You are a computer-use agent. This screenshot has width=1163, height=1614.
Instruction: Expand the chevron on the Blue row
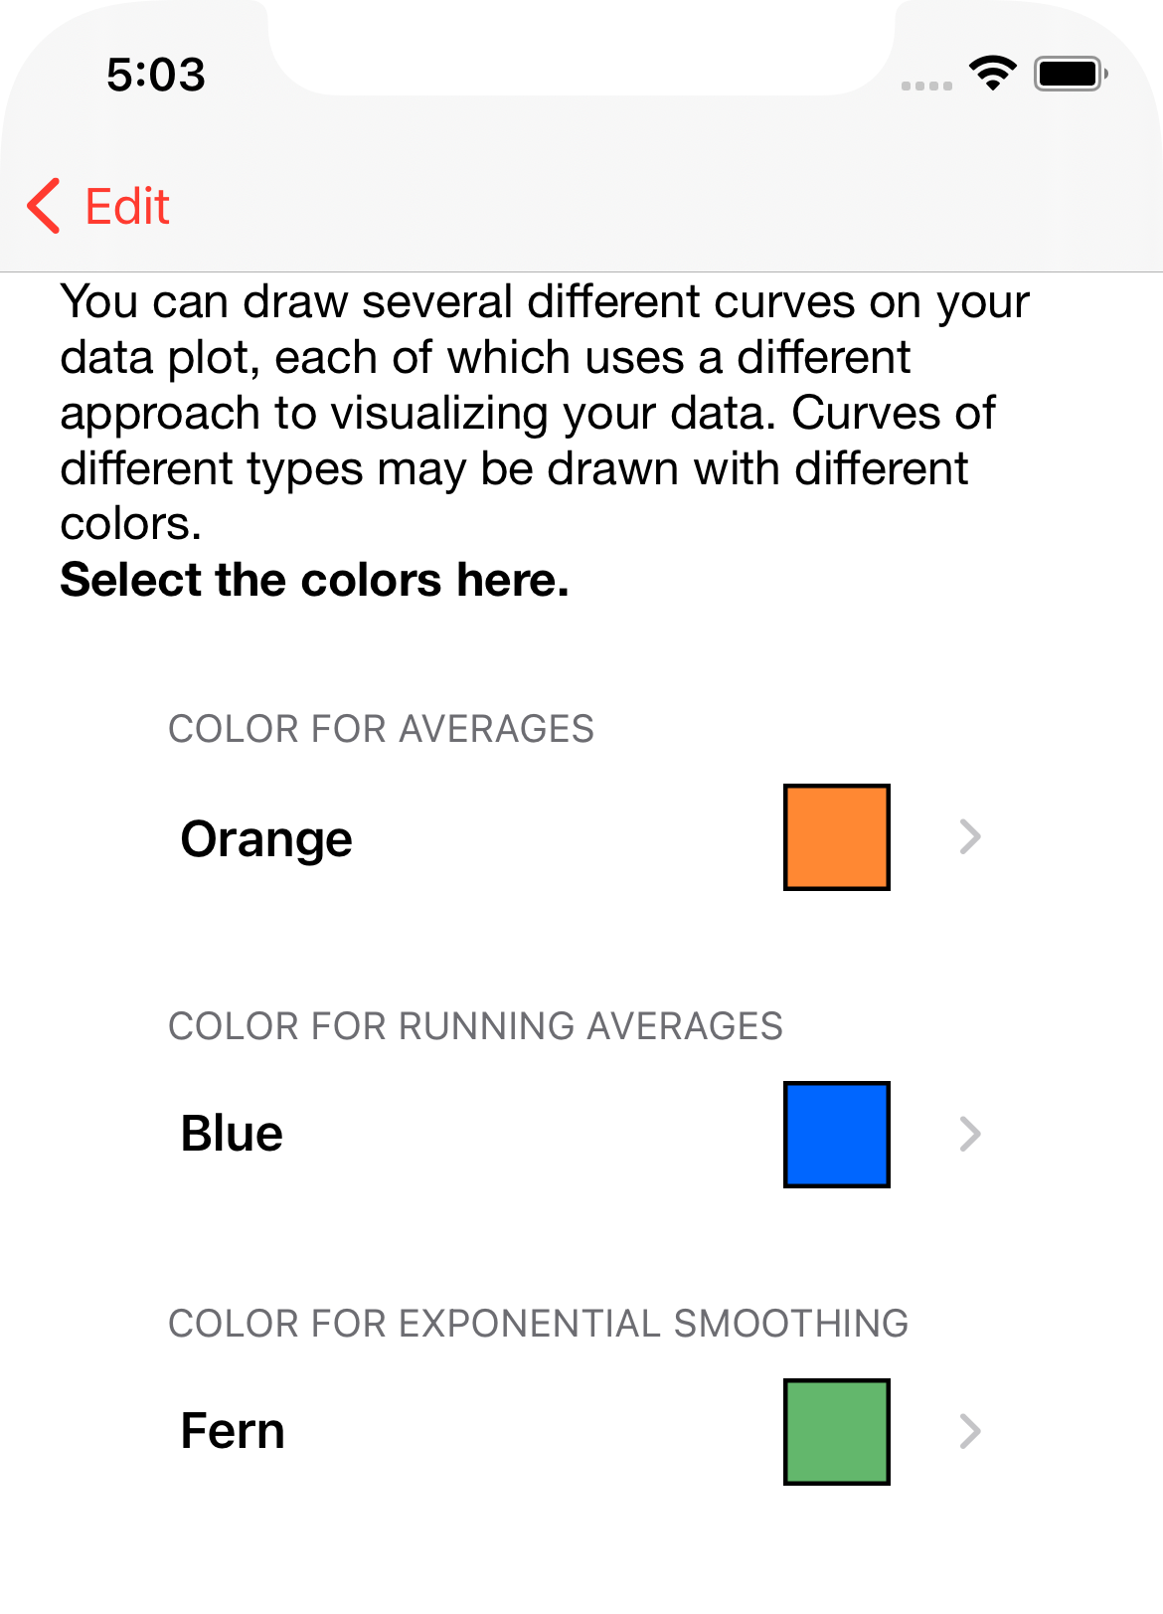tap(970, 1134)
